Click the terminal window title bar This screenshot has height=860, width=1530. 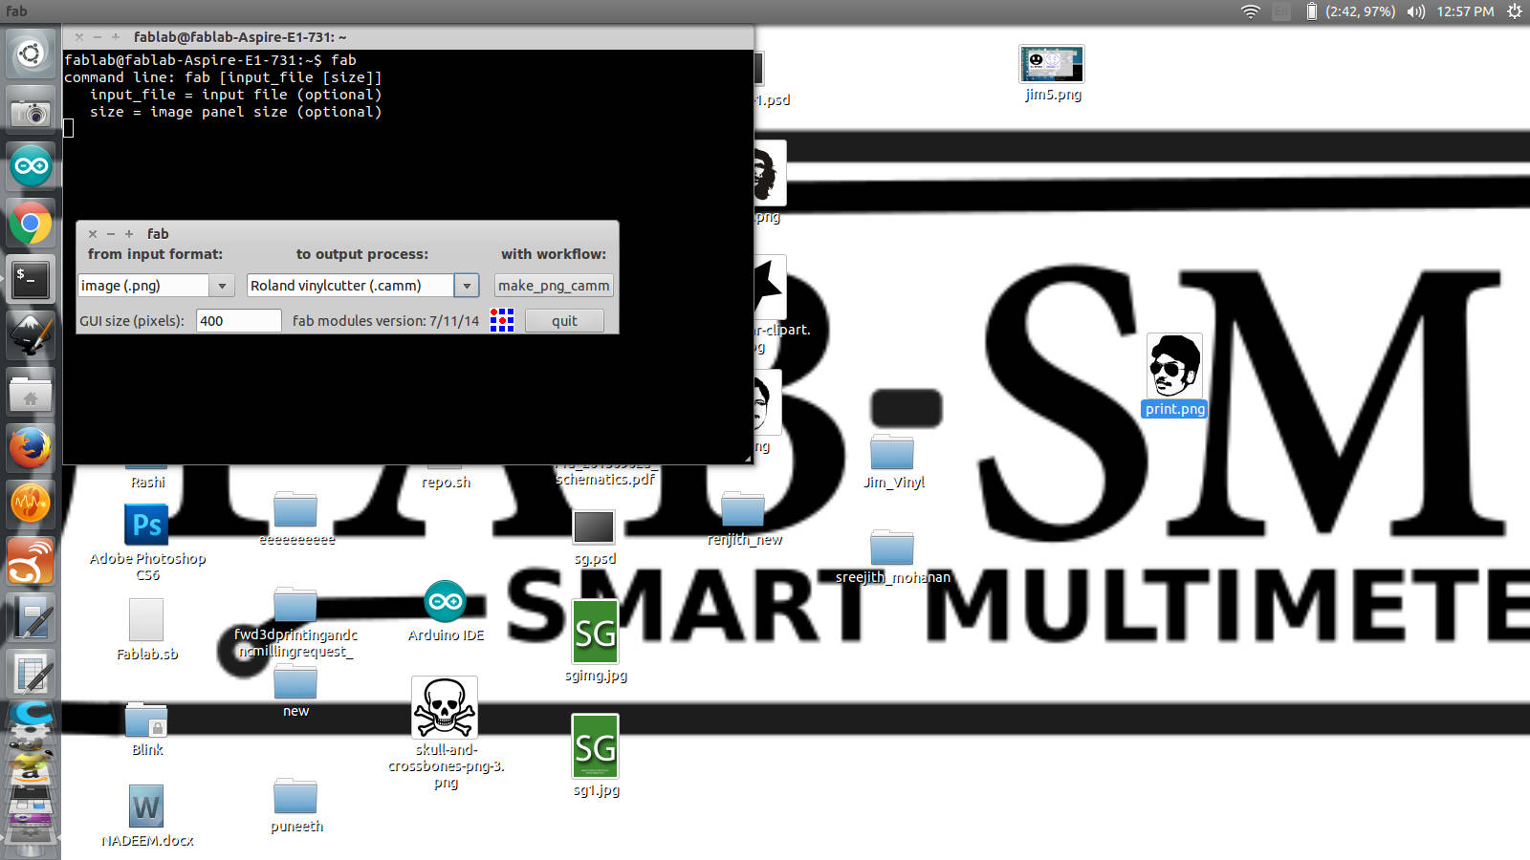click(408, 37)
